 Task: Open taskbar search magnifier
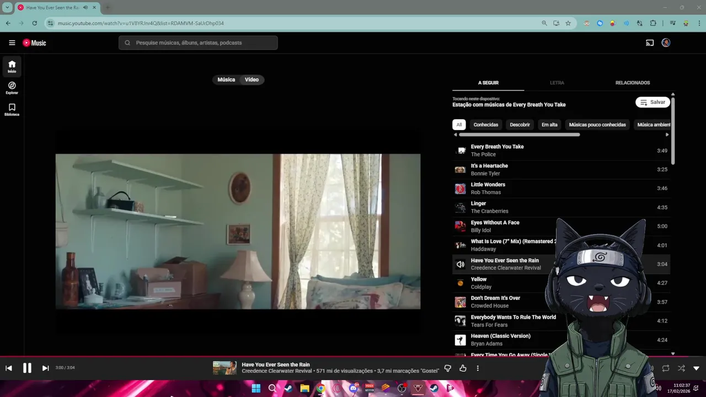click(x=272, y=388)
